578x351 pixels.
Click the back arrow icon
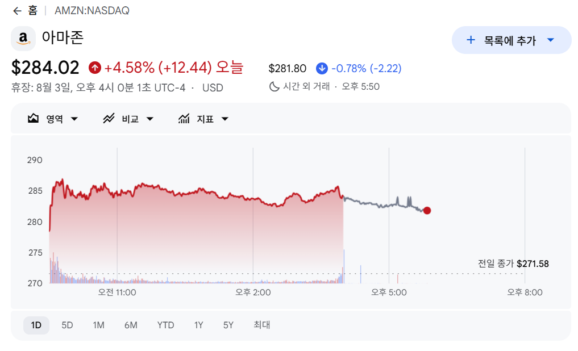(17, 11)
